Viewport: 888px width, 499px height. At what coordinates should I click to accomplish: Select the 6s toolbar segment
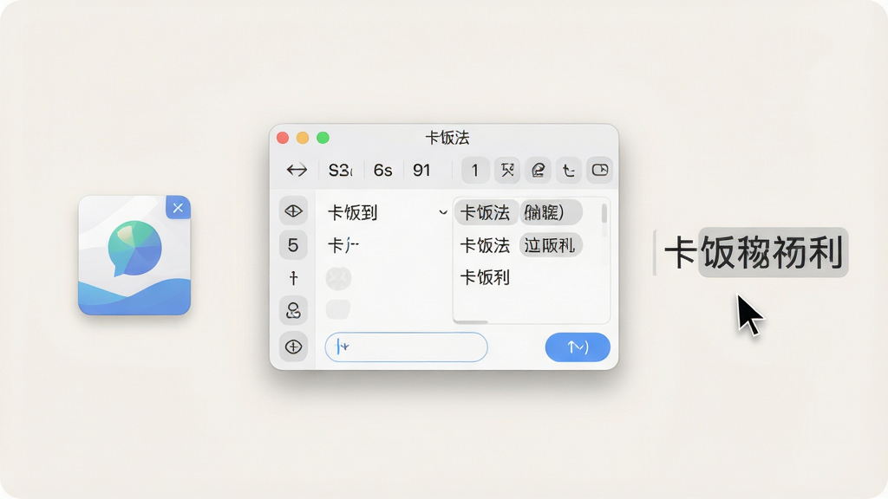(x=382, y=170)
